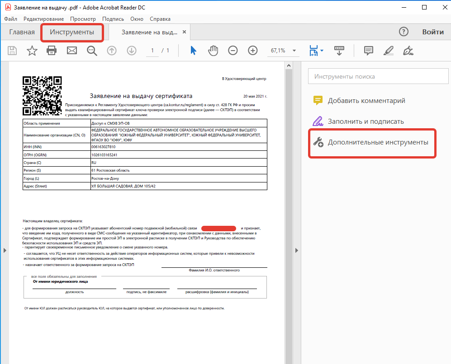Screen dimensions: 451x364
Task: Click the country value RU
Action: point(94,163)
